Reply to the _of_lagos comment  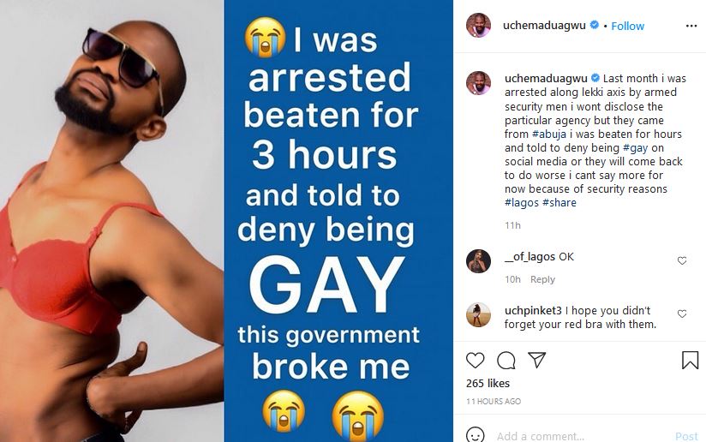coord(542,279)
